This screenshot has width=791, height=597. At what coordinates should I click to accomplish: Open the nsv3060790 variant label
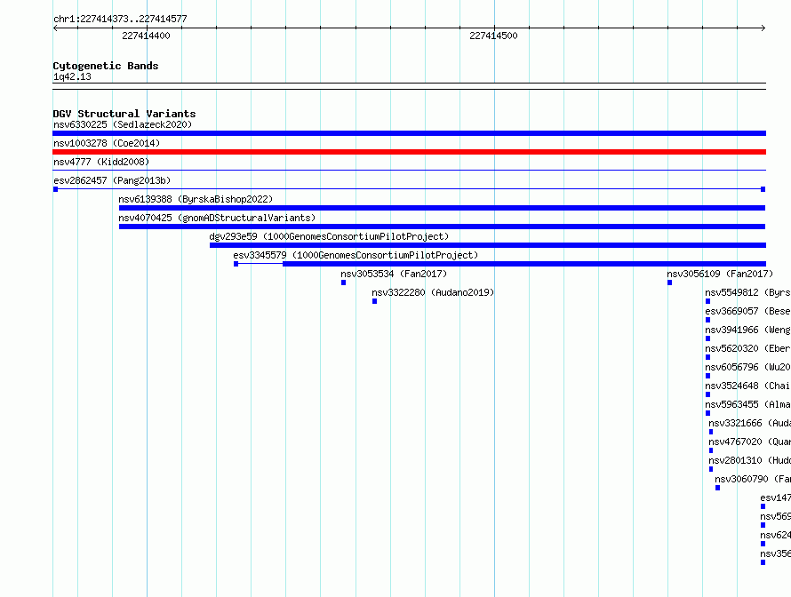(753, 479)
